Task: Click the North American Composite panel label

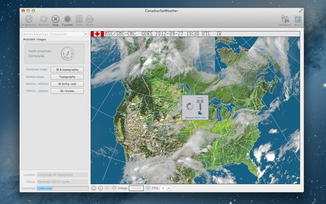Action: [40, 53]
